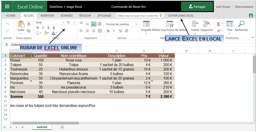Click the AutoSum sigma icon
The image size is (256, 132).
tap(219, 24)
